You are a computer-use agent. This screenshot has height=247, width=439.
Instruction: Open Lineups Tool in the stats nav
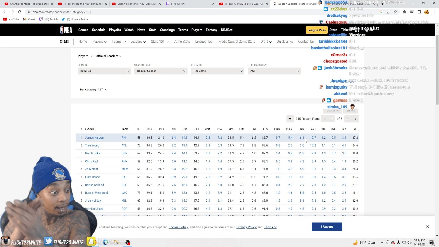[x=204, y=42]
